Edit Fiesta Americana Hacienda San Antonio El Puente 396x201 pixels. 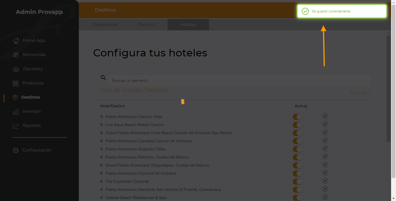(x=325, y=189)
